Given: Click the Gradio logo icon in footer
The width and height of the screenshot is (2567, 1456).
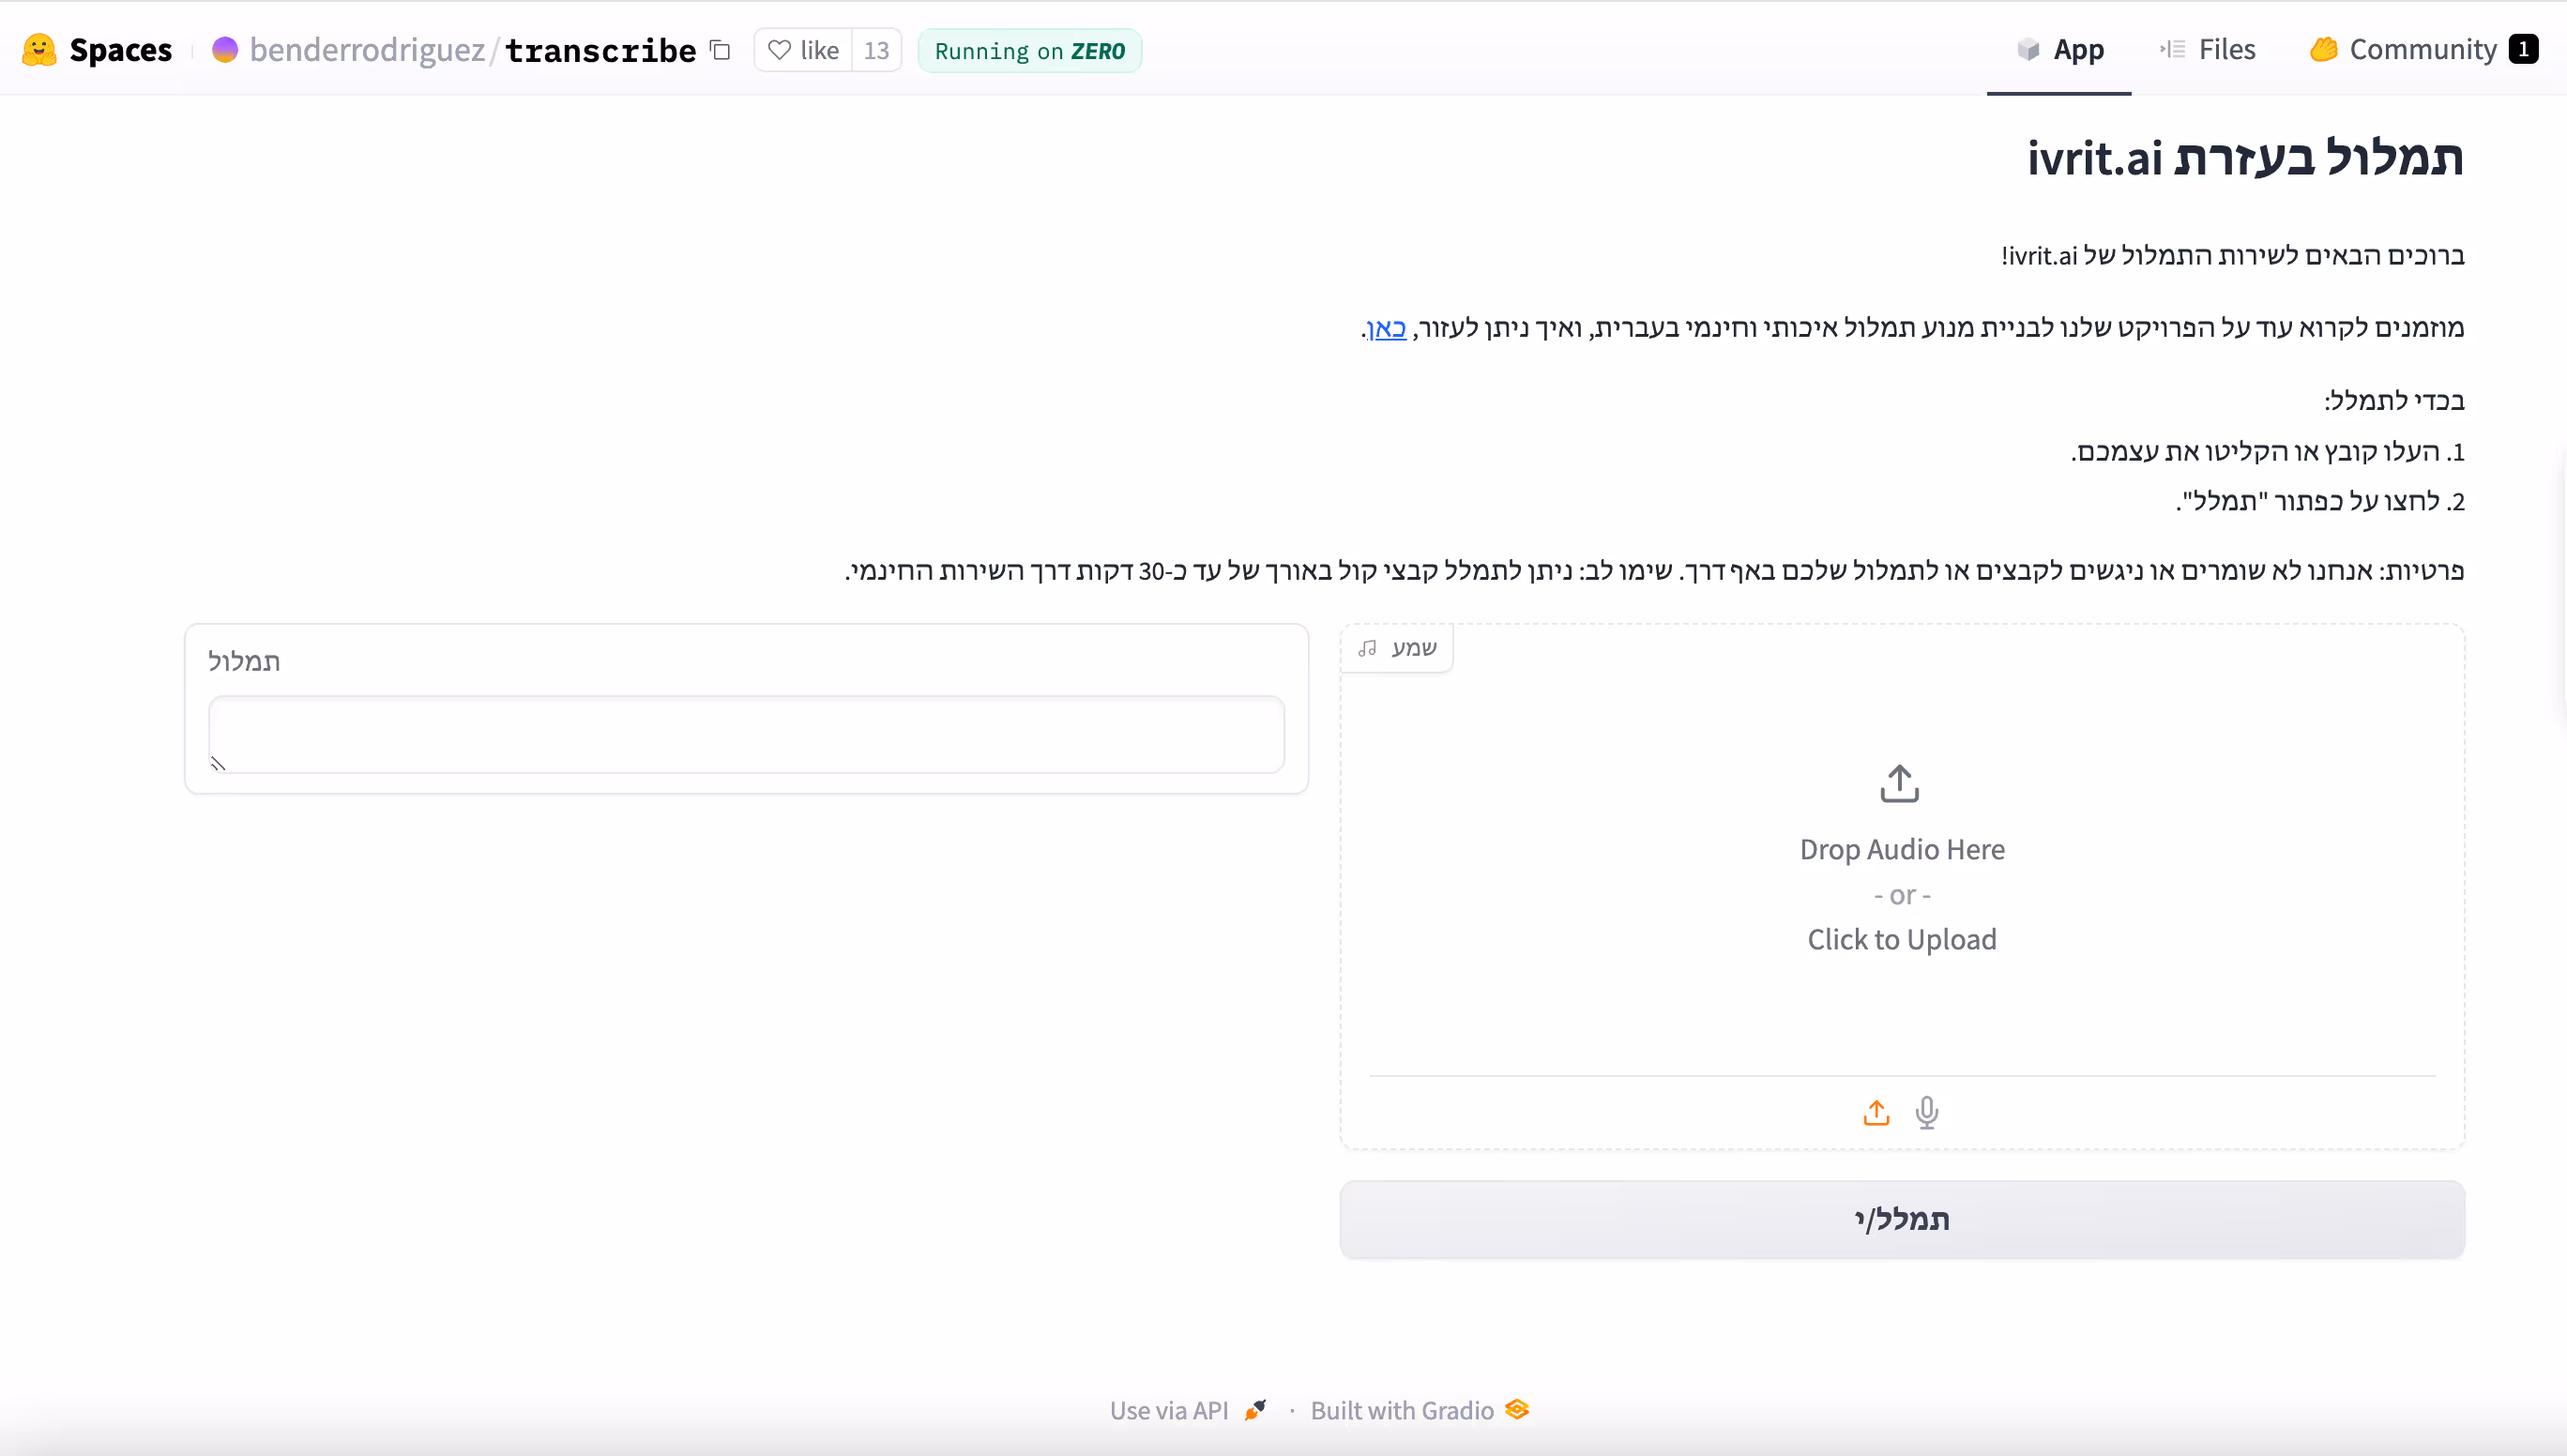Looking at the screenshot, I should click(x=1517, y=1409).
